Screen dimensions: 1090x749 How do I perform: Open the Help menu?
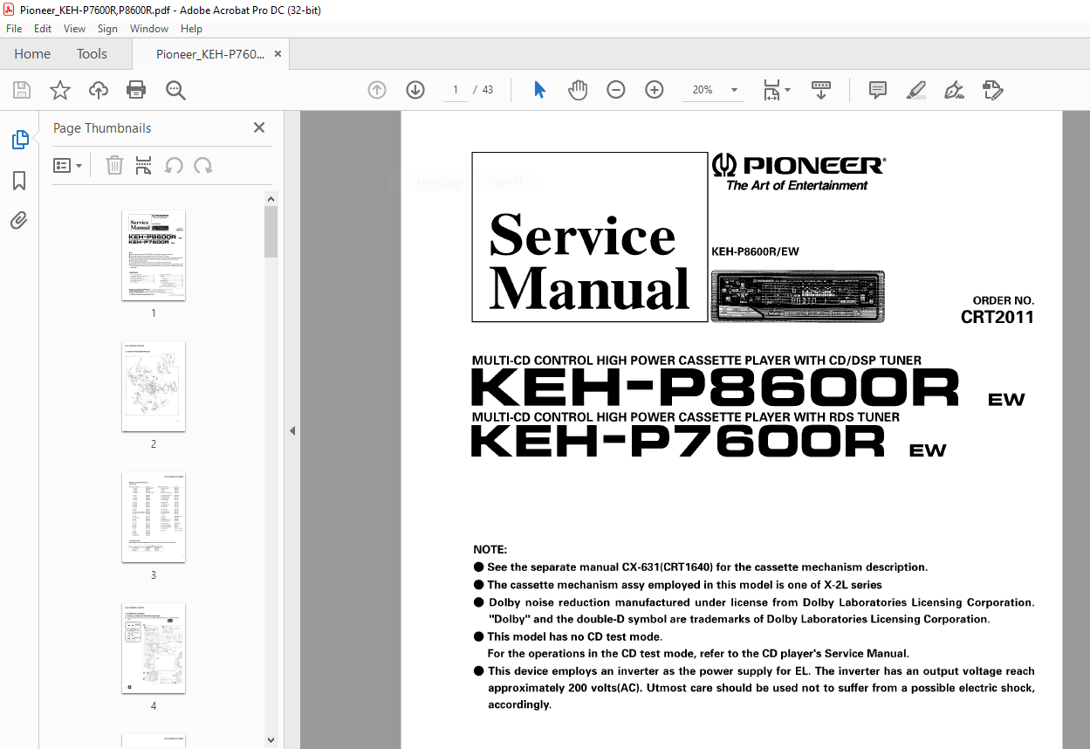point(191,29)
